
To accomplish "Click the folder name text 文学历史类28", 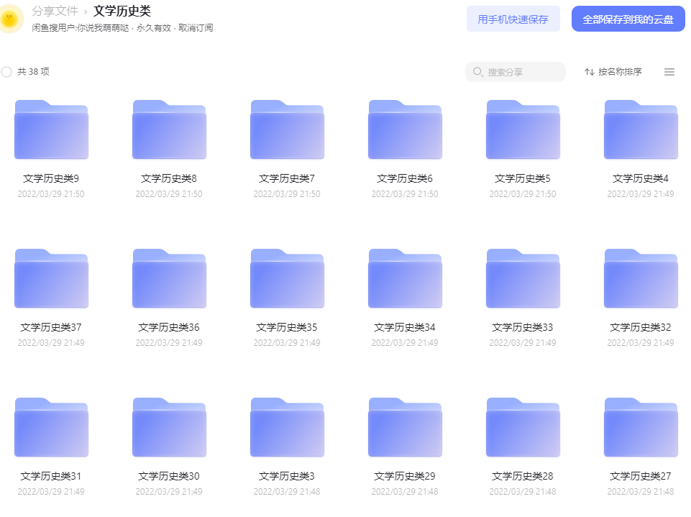I will [x=523, y=477].
